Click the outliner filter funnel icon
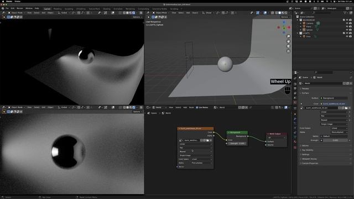The height and width of the screenshot is (199, 354). click(x=345, y=13)
